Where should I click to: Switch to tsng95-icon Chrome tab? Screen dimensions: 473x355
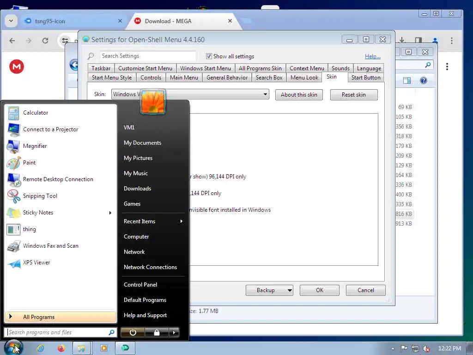click(73, 21)
